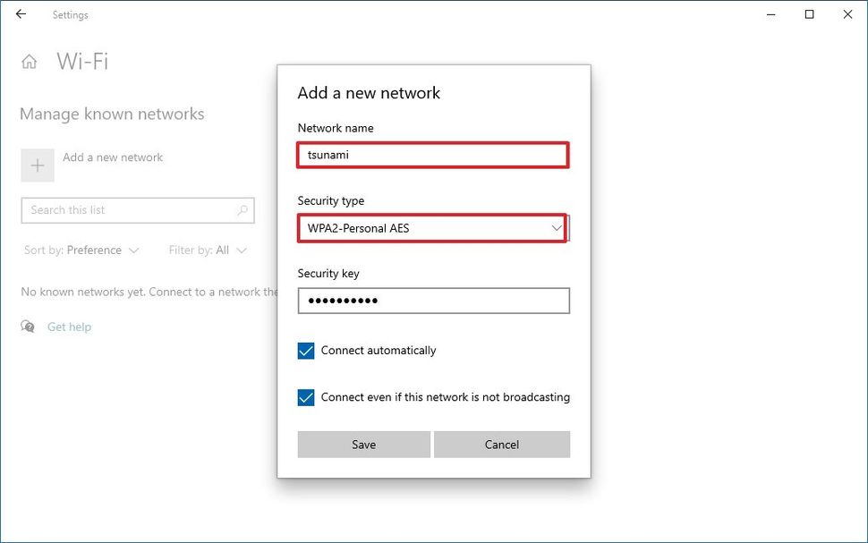The image size is (868, 543).
Task: Open the Get help link
Action: 68,327
